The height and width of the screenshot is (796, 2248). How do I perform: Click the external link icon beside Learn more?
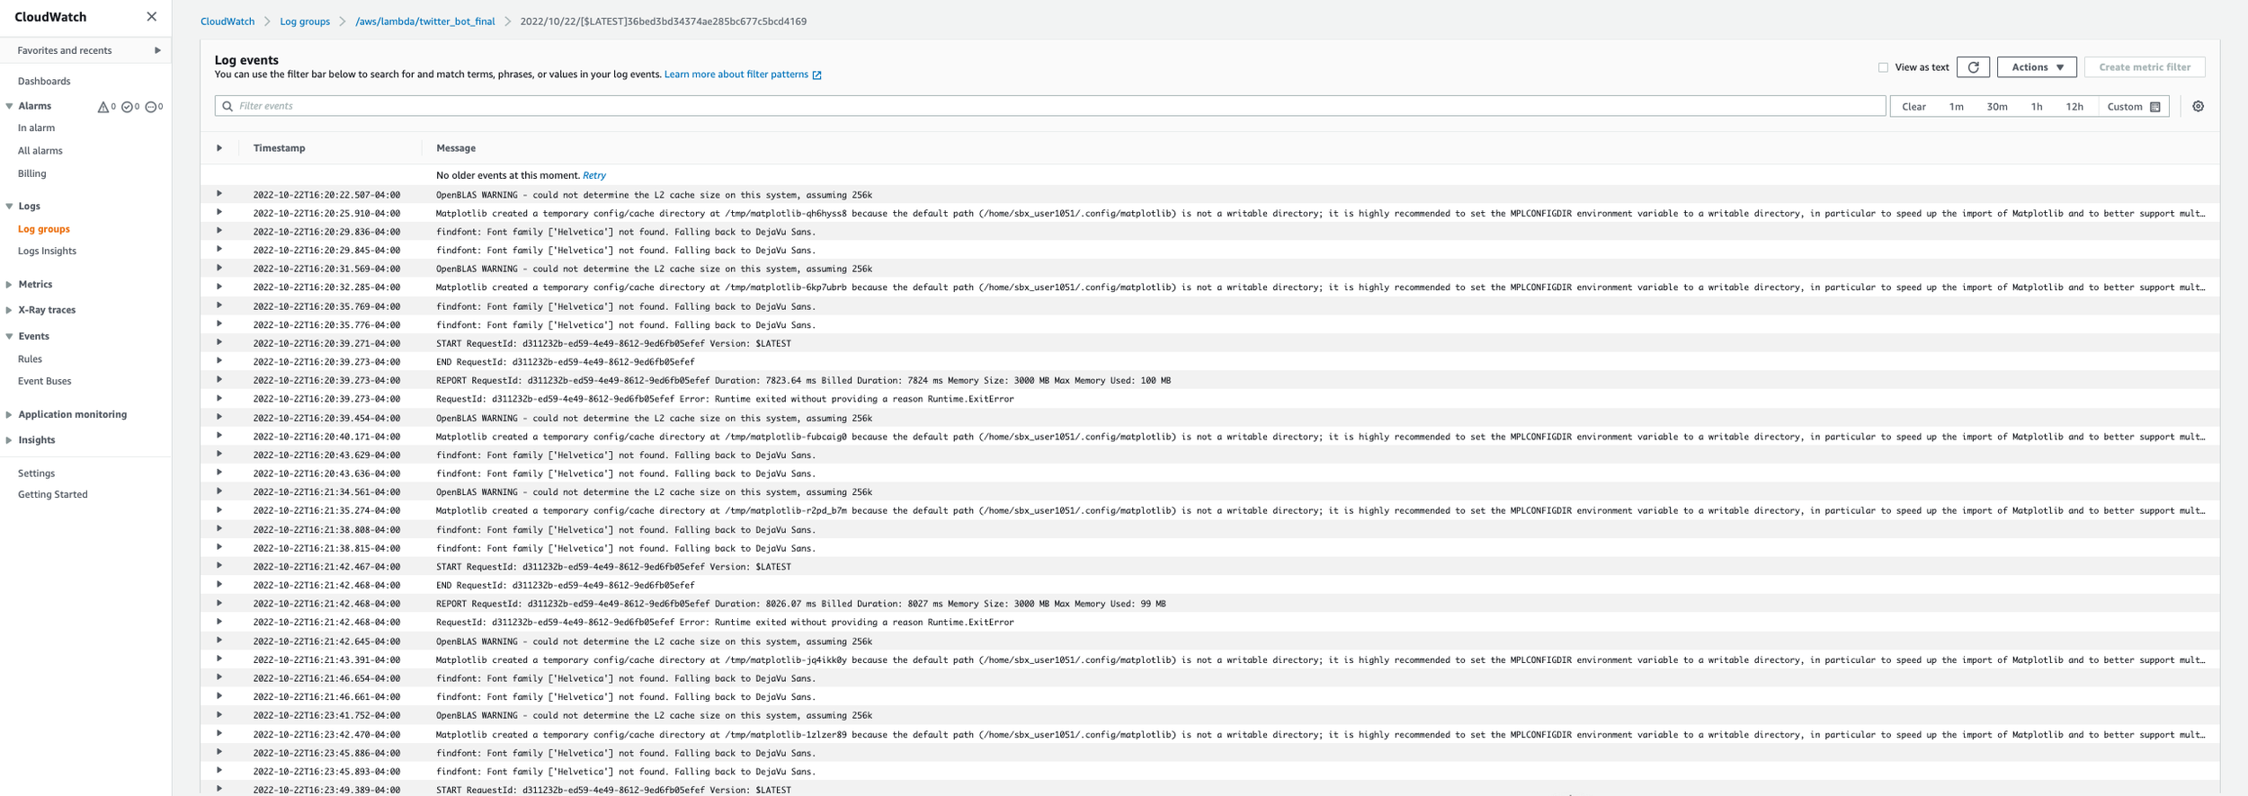pos(816,75)
